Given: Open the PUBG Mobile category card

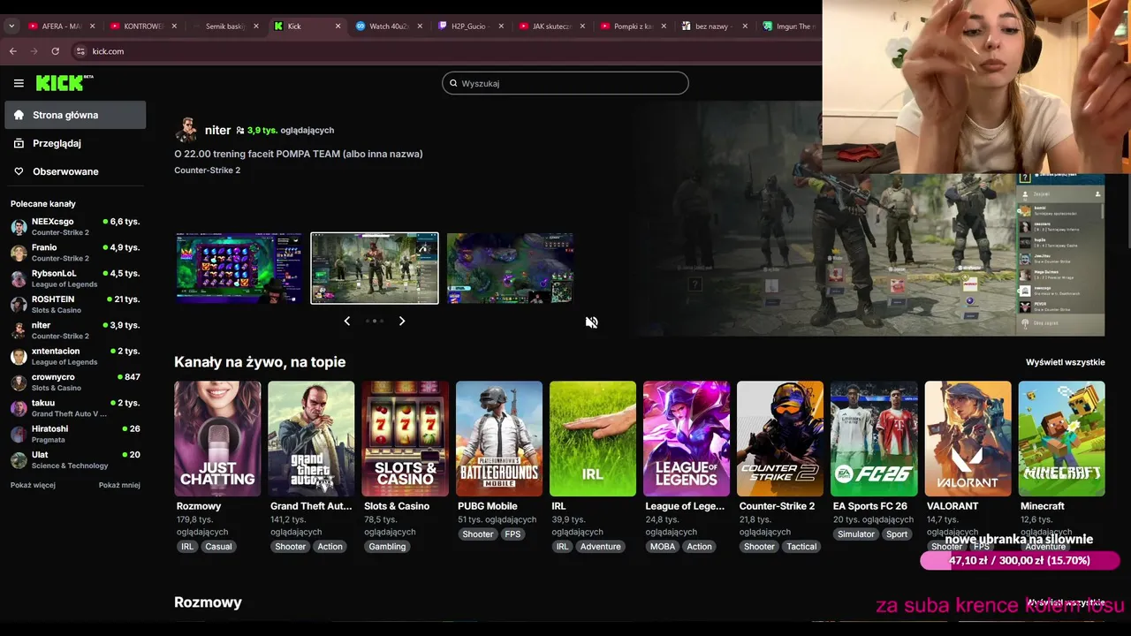Looking at the screenshot, I should (x=499, y=438).
